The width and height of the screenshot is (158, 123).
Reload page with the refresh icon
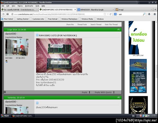coord(111,14)
